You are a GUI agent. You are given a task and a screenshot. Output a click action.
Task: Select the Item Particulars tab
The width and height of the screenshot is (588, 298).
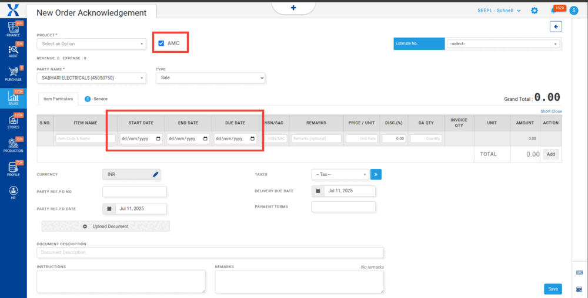tap(58, 99)
